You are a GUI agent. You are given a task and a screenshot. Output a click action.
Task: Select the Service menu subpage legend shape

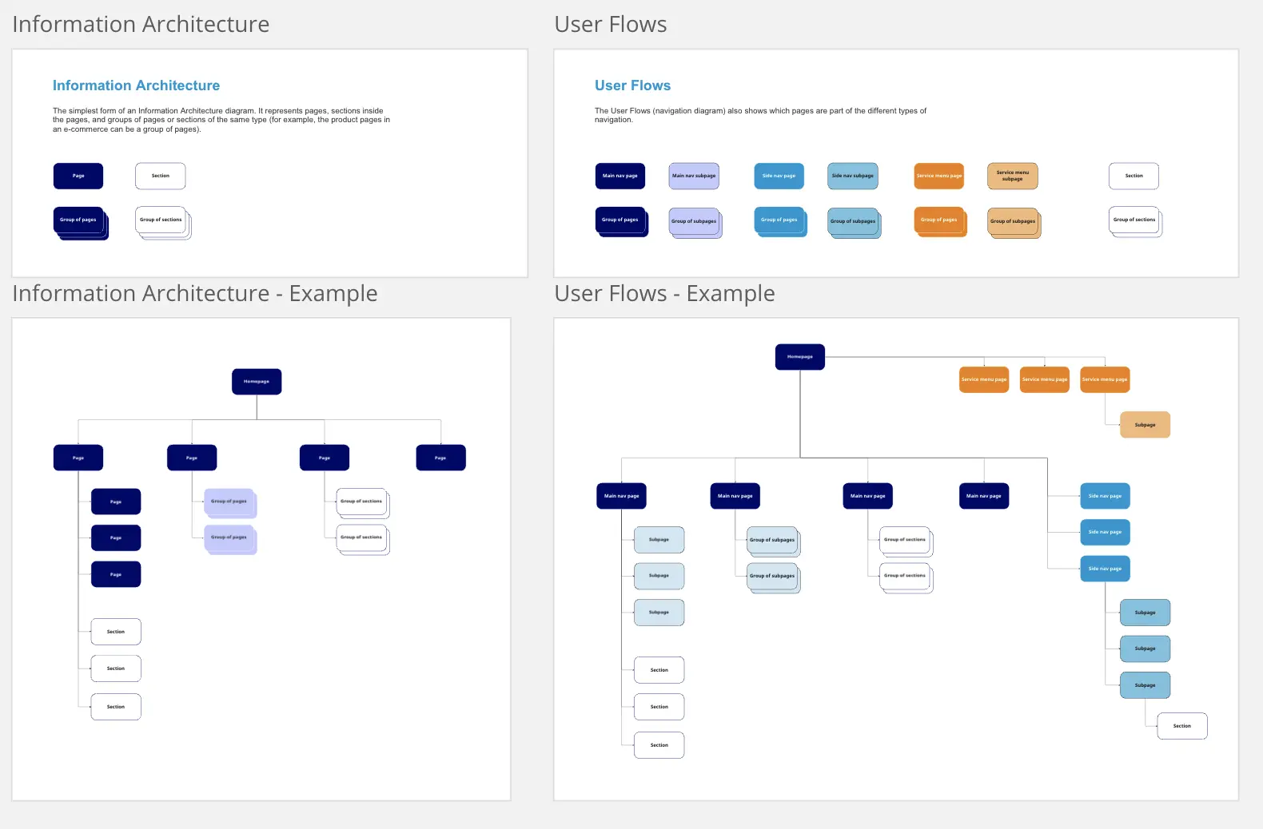1012,176
